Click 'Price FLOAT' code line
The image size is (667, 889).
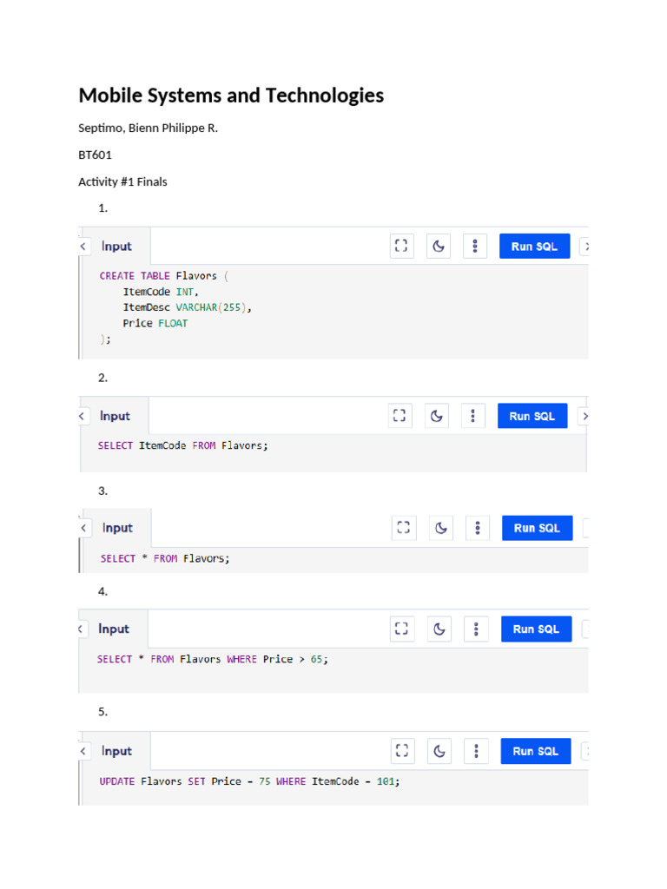coord(155,323)
